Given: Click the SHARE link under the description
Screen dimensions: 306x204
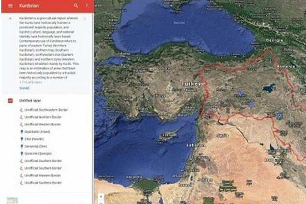Looking at the screenshot, I should [x=24, y=88].
